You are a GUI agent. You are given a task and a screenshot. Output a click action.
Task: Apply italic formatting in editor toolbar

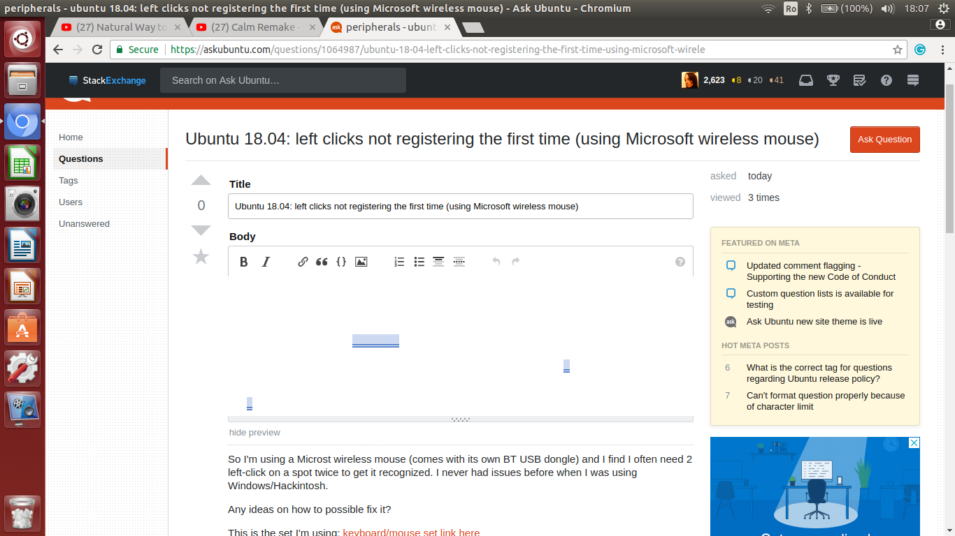pos(266,262)
